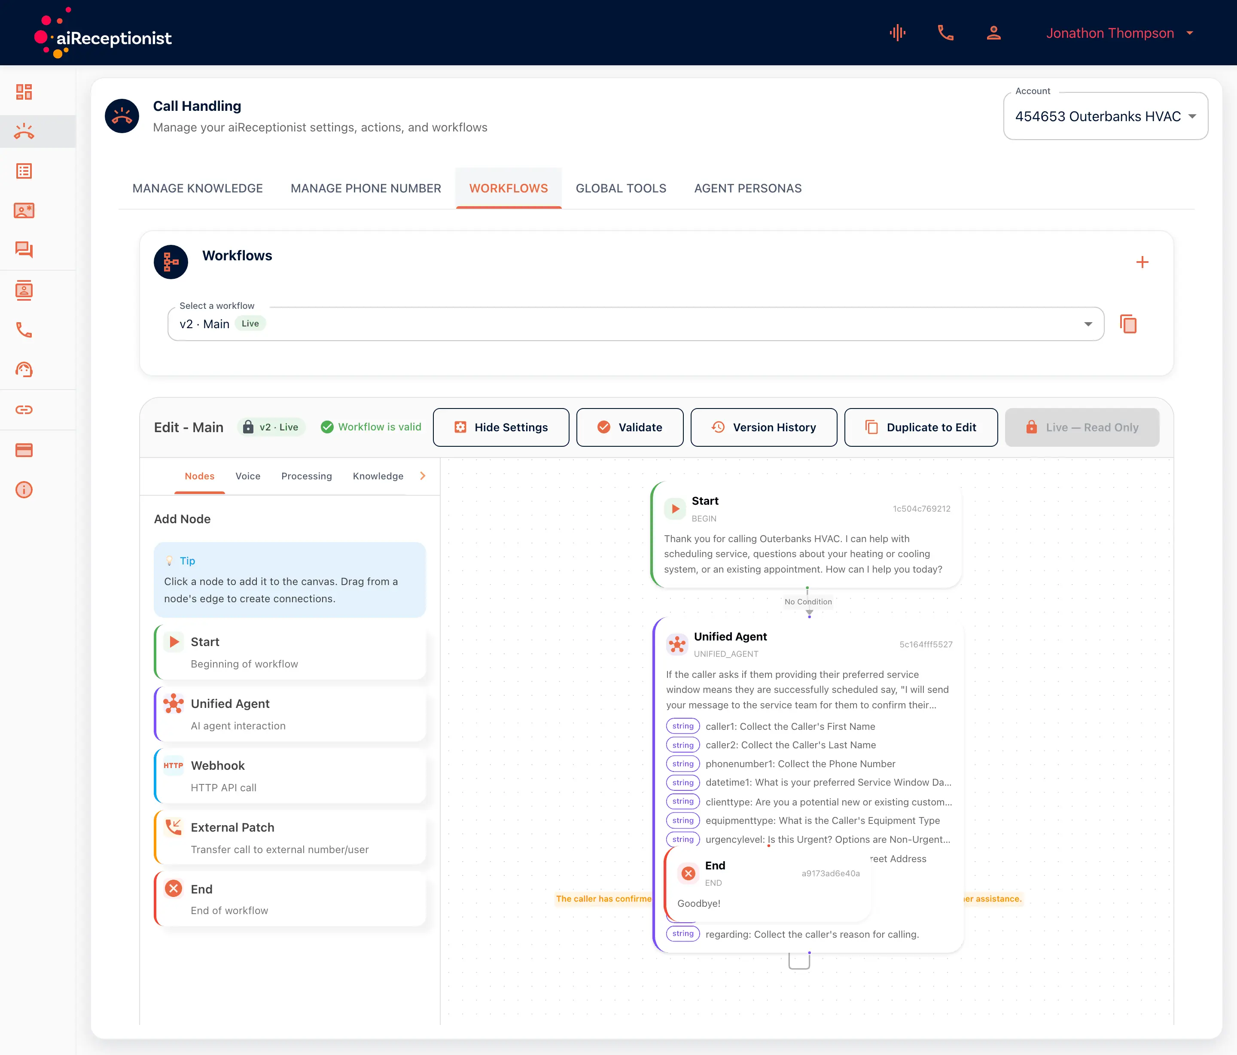Click the phone icon in top header

[946, 33]
